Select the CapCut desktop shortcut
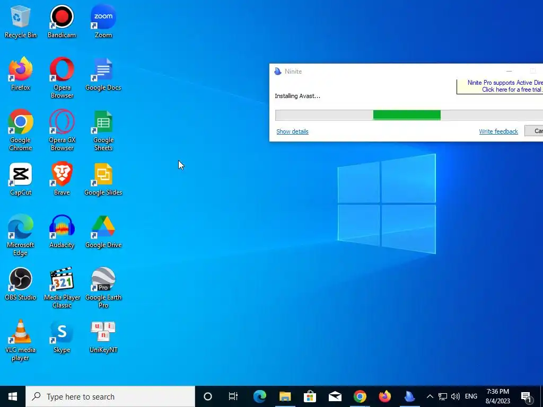Screen dimensions: 543x407 [21, 179]
